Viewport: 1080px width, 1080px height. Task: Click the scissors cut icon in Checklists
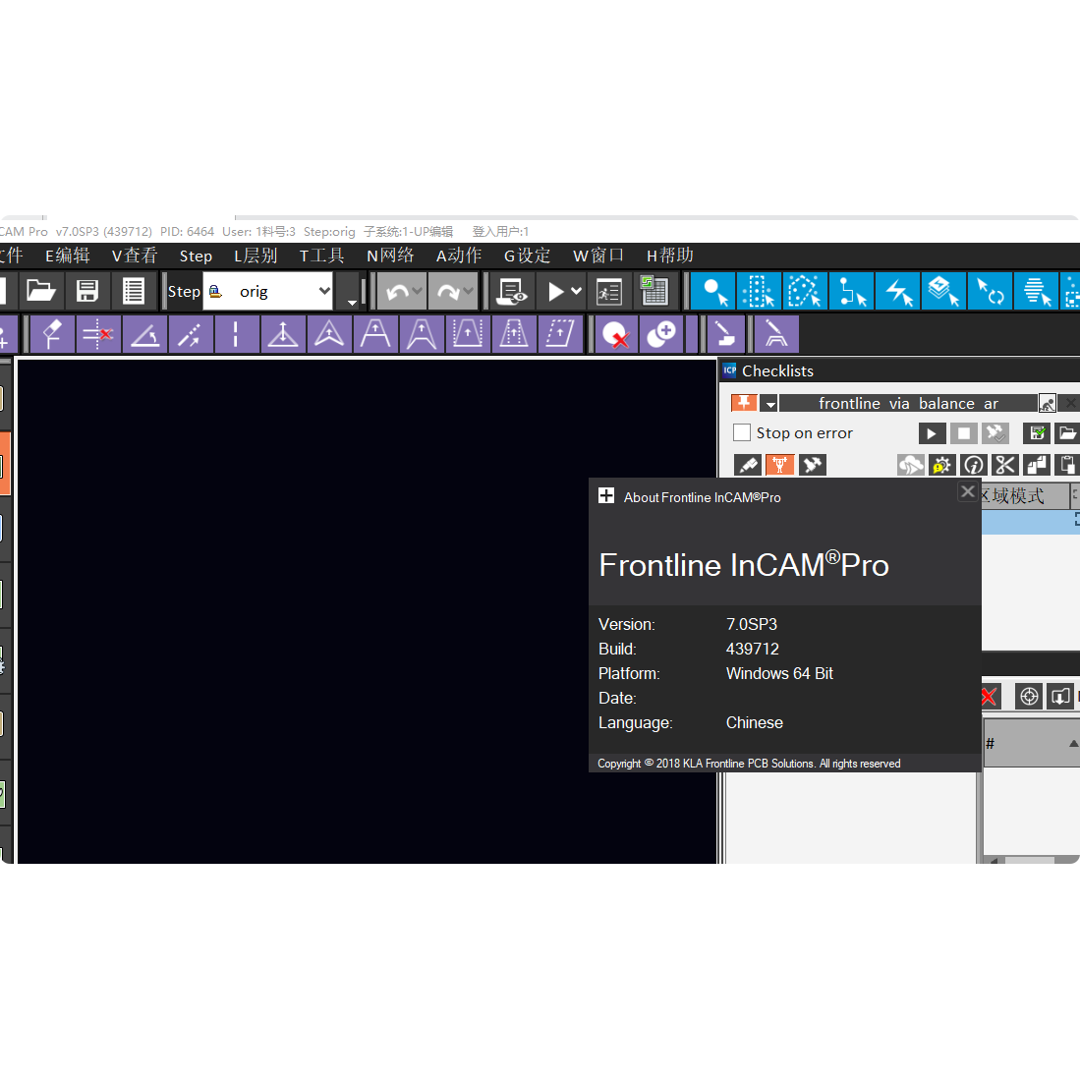tap(1005, 465)
